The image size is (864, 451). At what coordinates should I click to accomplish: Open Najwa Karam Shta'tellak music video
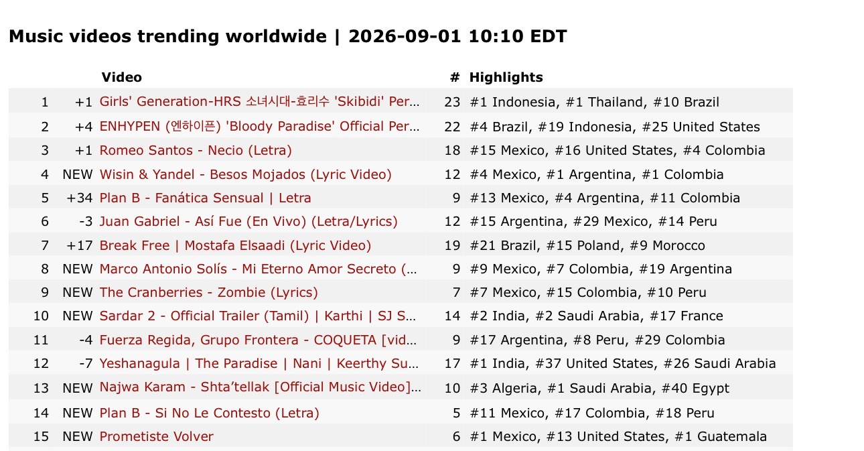260,387
